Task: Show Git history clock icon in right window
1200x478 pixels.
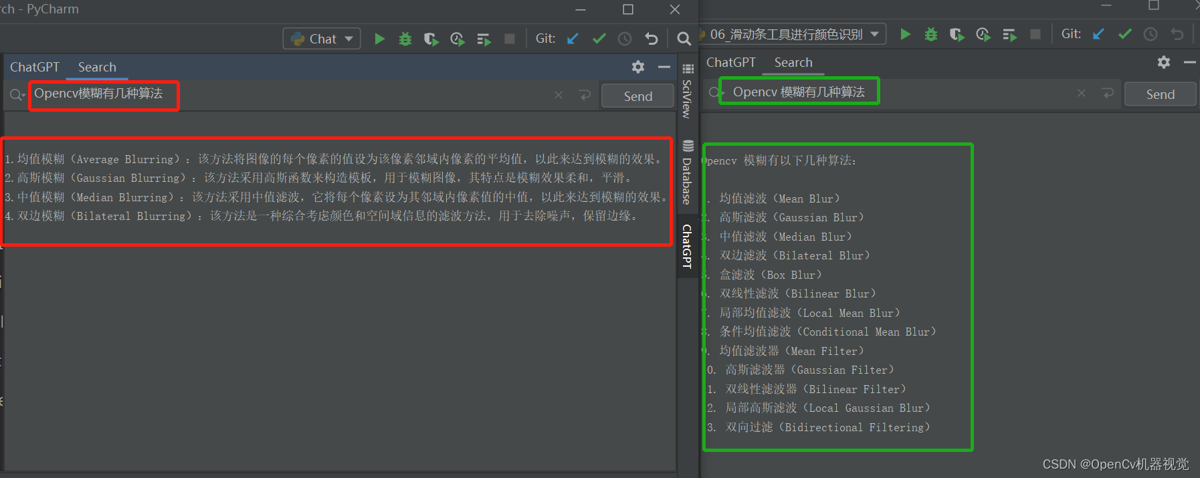Action: point(1151,34)
